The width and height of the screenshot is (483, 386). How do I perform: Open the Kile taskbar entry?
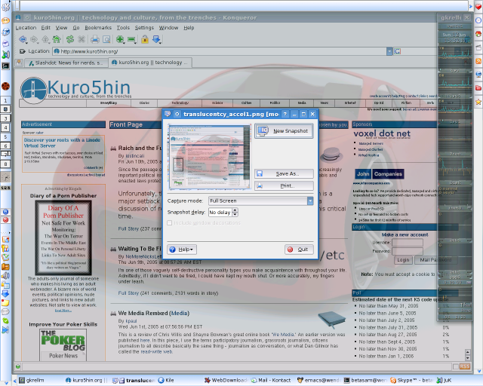coord(166,381)
